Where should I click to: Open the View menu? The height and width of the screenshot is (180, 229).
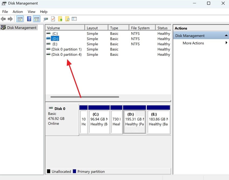tap(31, 12)
